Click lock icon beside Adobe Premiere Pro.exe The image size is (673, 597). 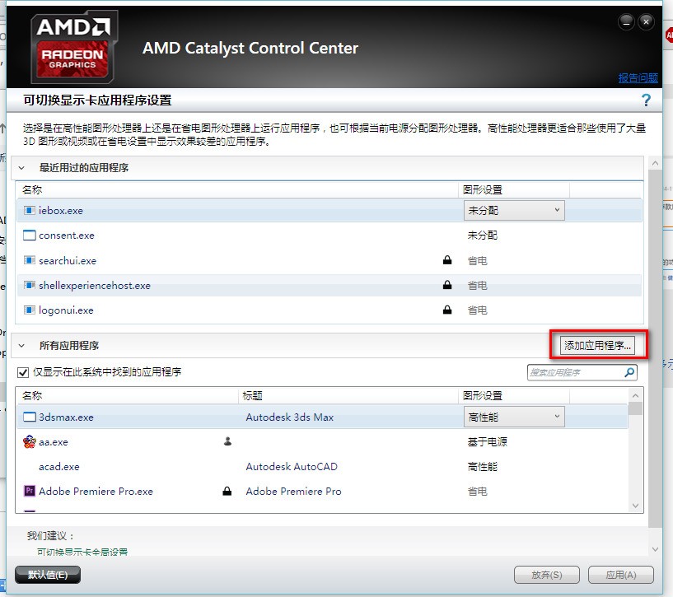(227, 491)
